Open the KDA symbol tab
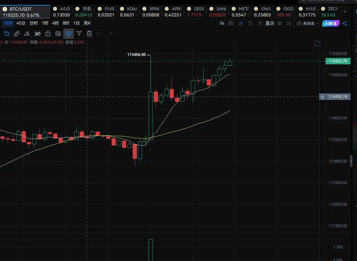The height and width of the screenshot is (261, 357). (x=128, y=12)
